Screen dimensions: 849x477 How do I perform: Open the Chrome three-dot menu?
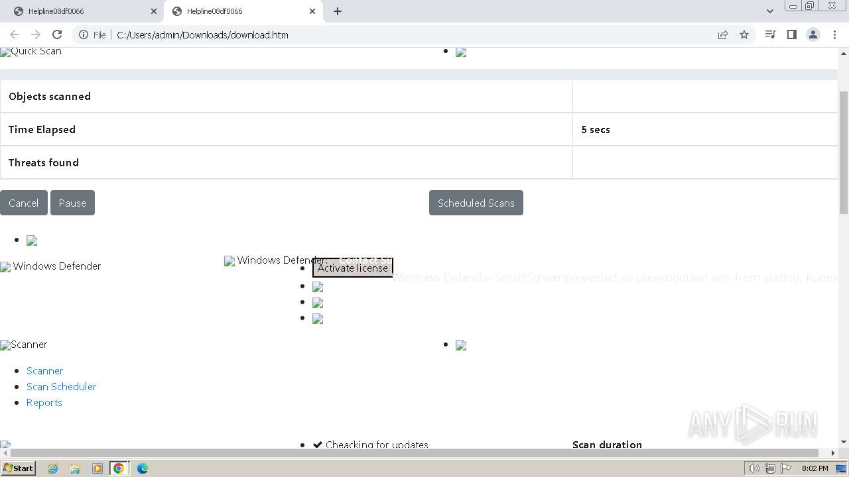(x=834, y=34)
